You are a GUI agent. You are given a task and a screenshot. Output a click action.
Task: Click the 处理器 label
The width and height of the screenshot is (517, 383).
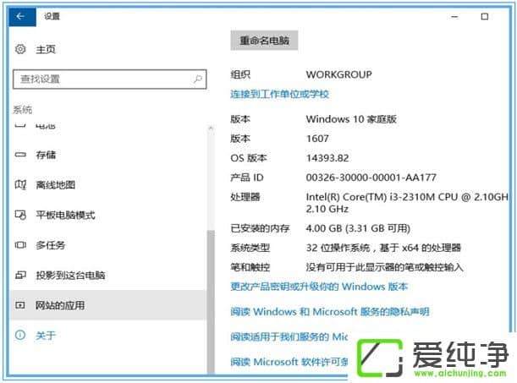[245, 197]
